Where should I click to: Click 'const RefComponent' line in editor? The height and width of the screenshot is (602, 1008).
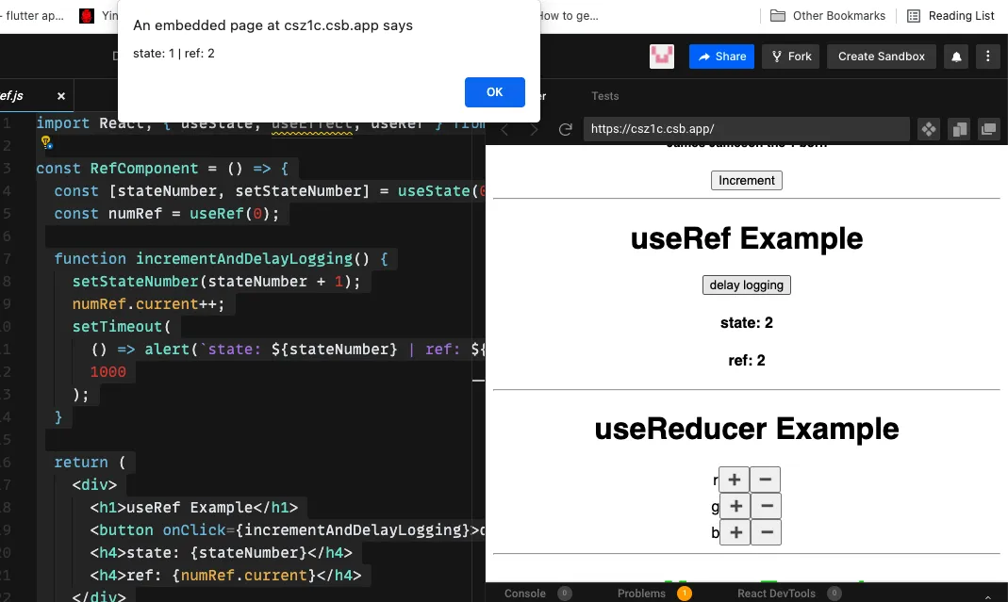162,169
